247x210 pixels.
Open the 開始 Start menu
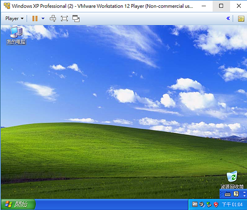click(x=18, y=204)
